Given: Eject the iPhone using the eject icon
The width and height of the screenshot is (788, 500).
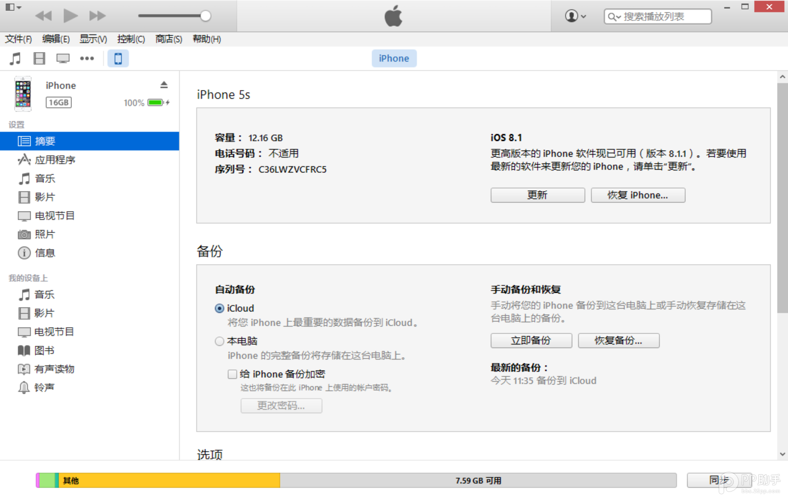Looking at the screenshot, I should pyautogui.click(x=164, y=84).
